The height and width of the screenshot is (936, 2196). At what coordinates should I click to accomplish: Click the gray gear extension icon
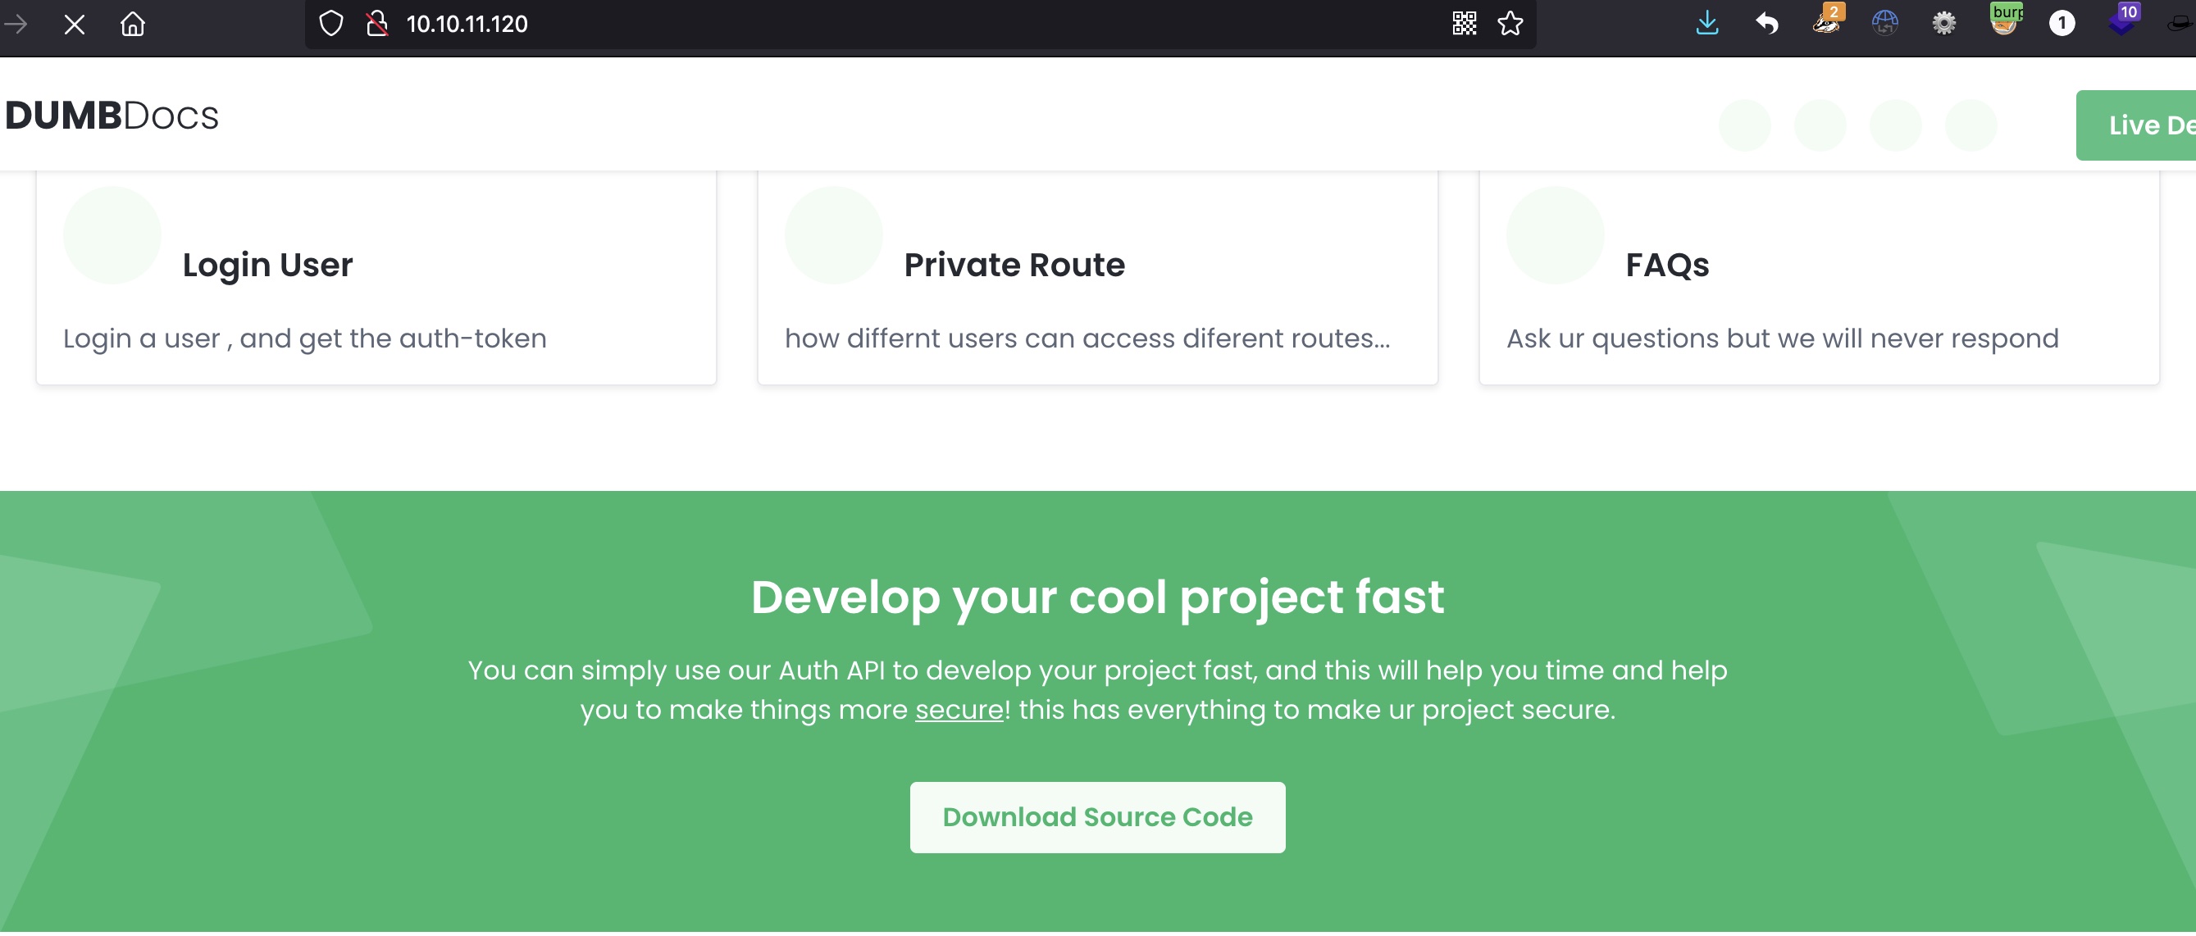1943,23
